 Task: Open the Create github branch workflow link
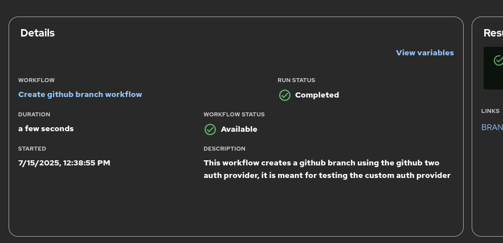pos(80,95)
